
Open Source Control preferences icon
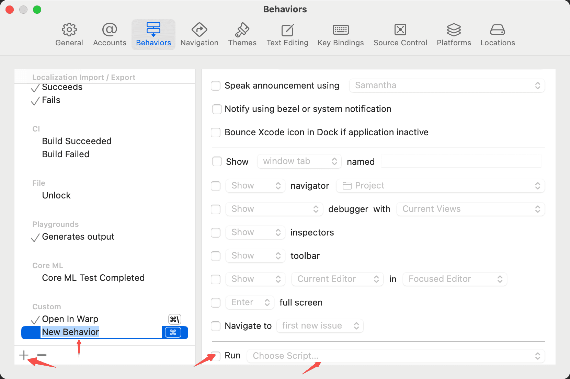(x=400, y=30)
